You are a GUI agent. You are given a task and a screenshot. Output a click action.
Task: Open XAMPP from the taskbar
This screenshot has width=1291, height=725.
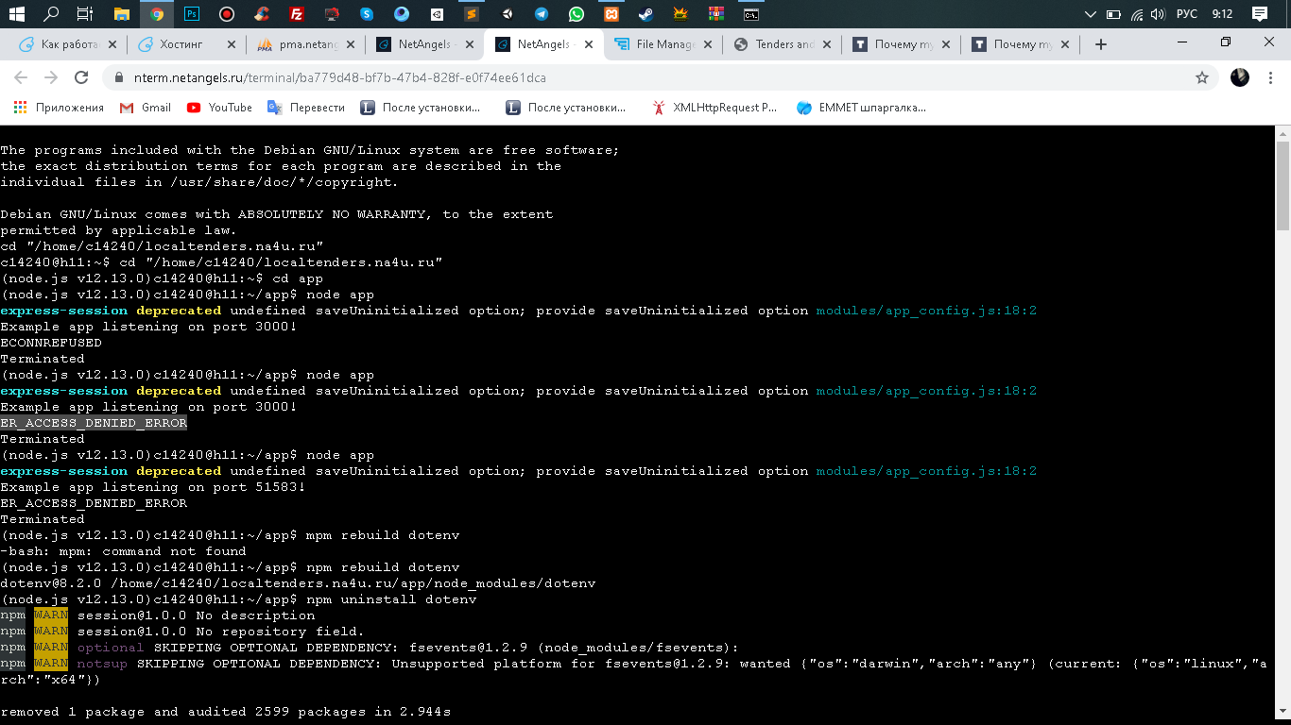click(611, 14)
